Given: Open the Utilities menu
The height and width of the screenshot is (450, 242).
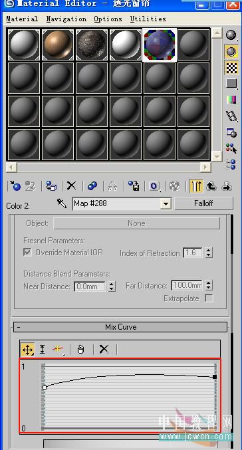Looking at the screenshot, I should (x=148, y=19).
